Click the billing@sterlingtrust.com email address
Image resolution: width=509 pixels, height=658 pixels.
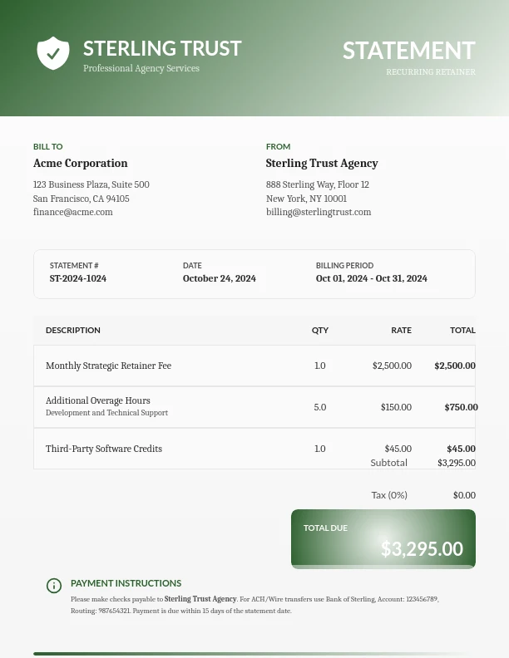coord(319,212)
